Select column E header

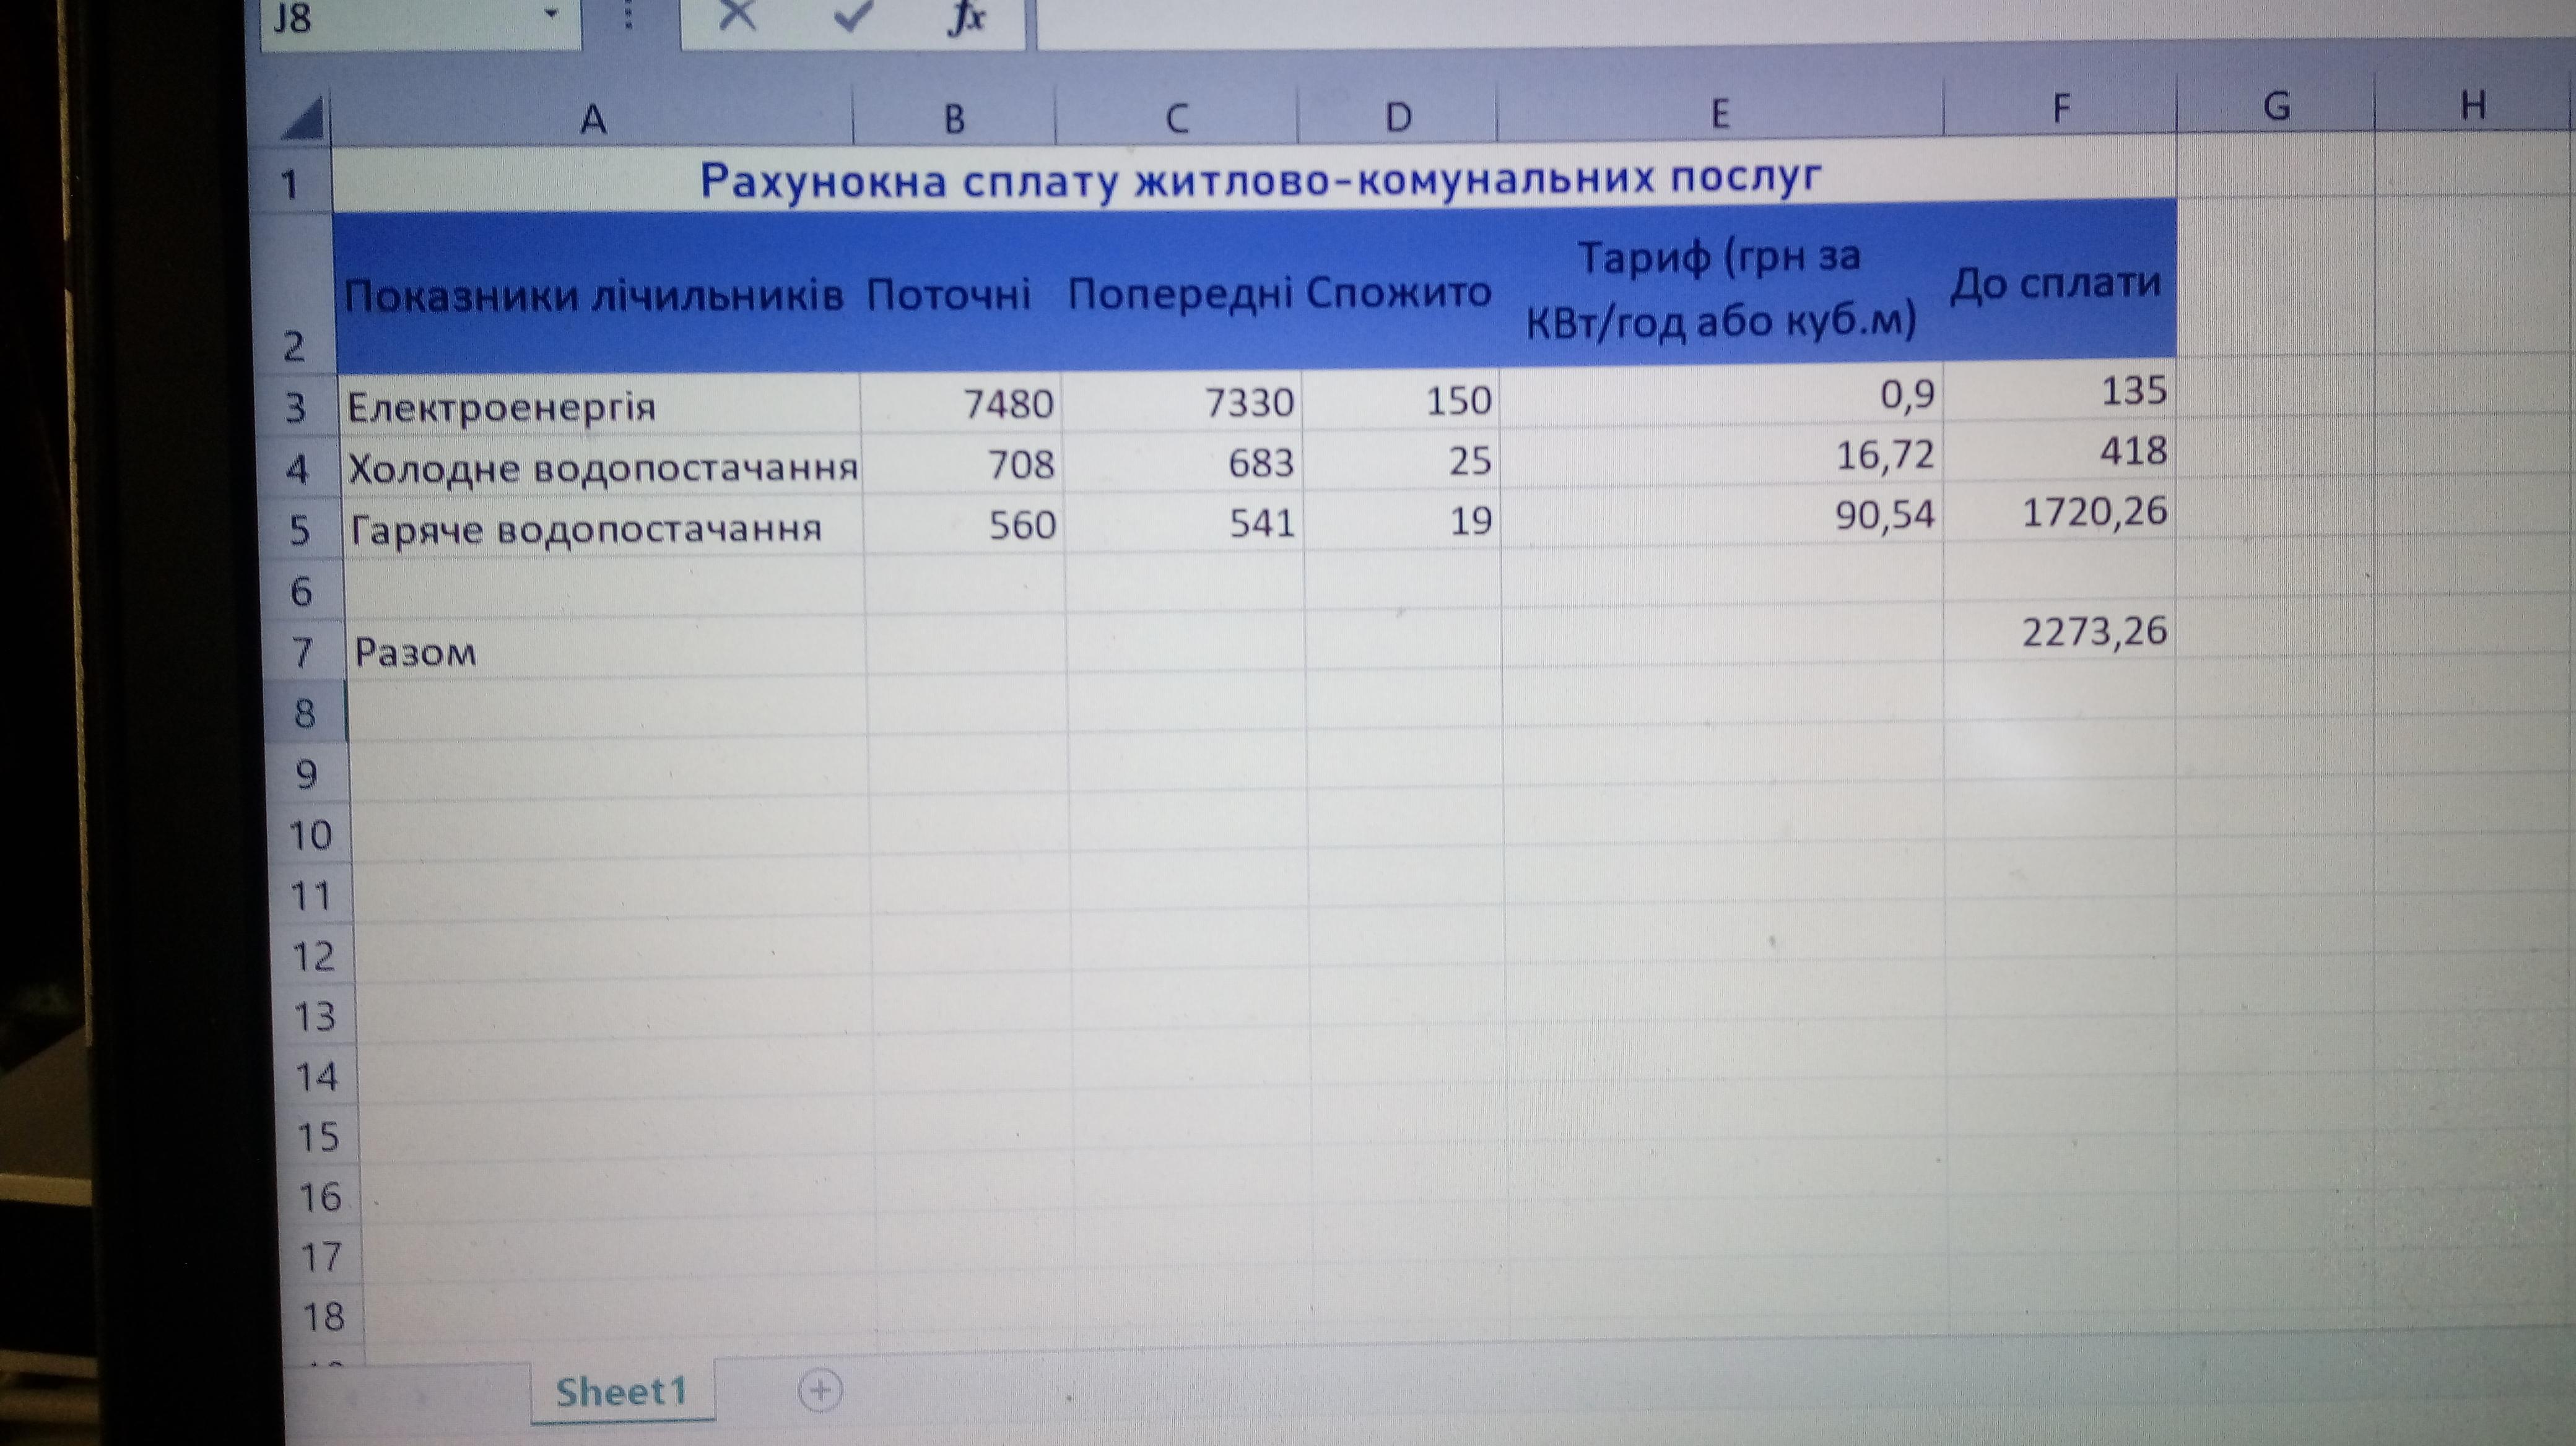coord(1719,113)
